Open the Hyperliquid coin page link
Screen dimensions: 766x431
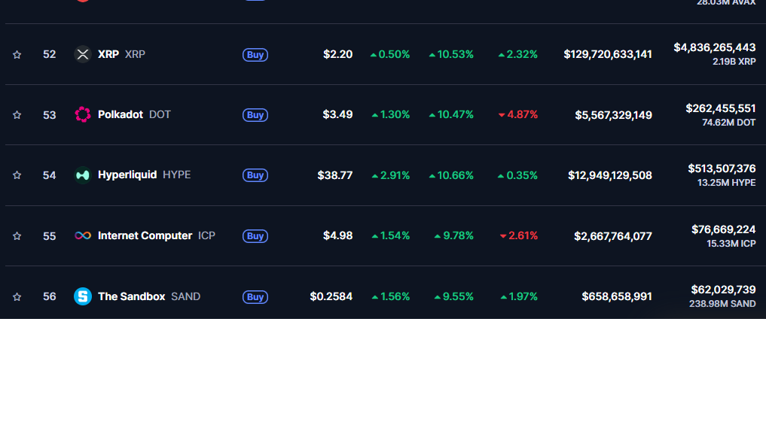tap(127, 175)
